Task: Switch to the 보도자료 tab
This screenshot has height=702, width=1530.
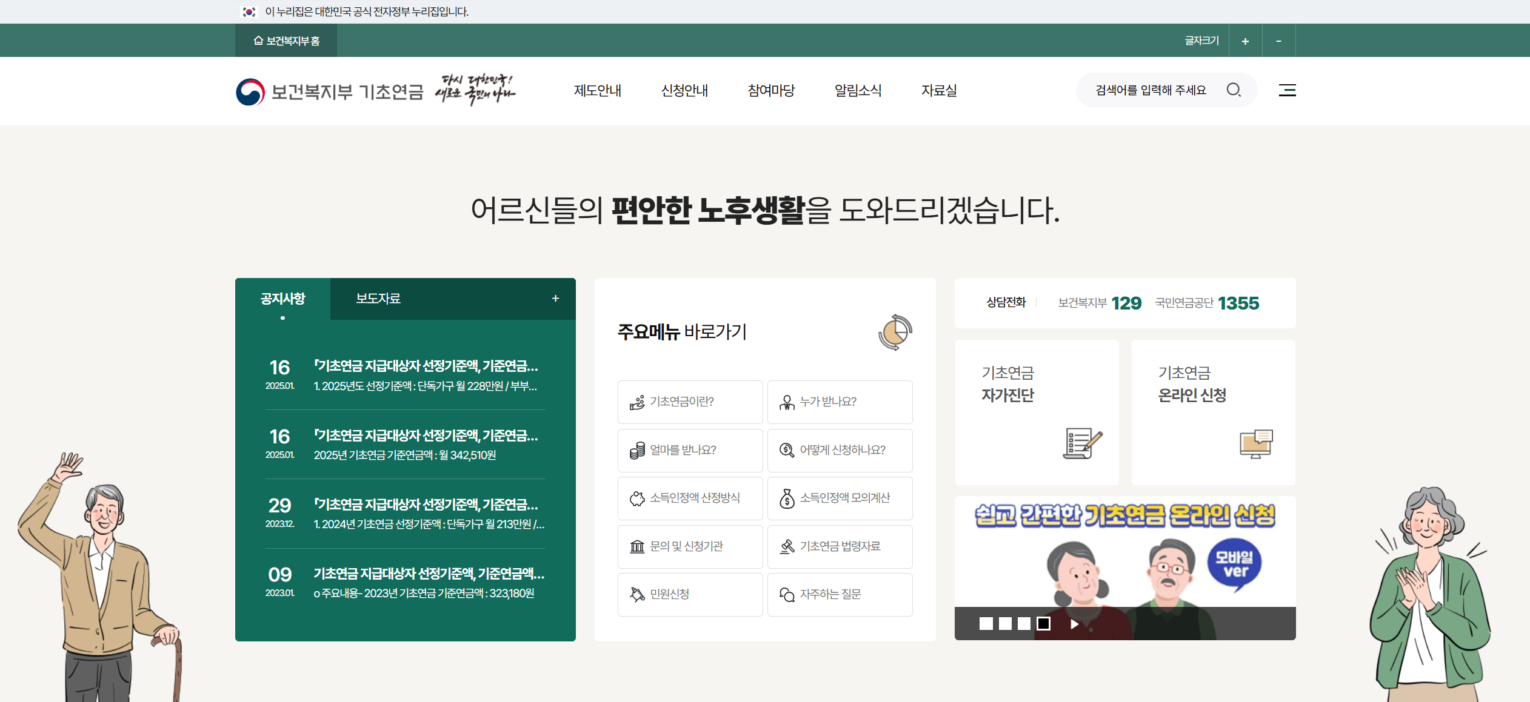Action: pos(378,298)
